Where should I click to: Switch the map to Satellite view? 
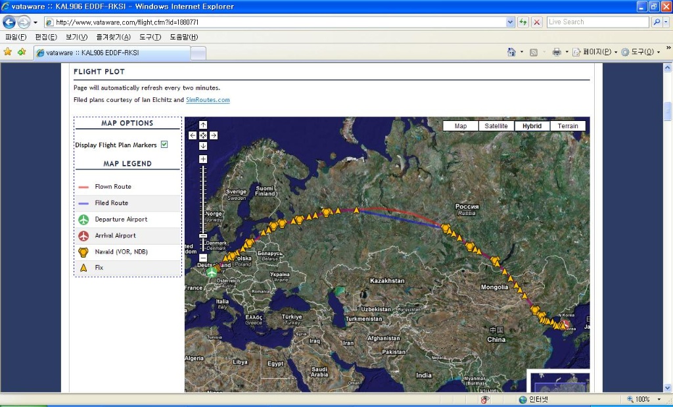coord(496,126)
